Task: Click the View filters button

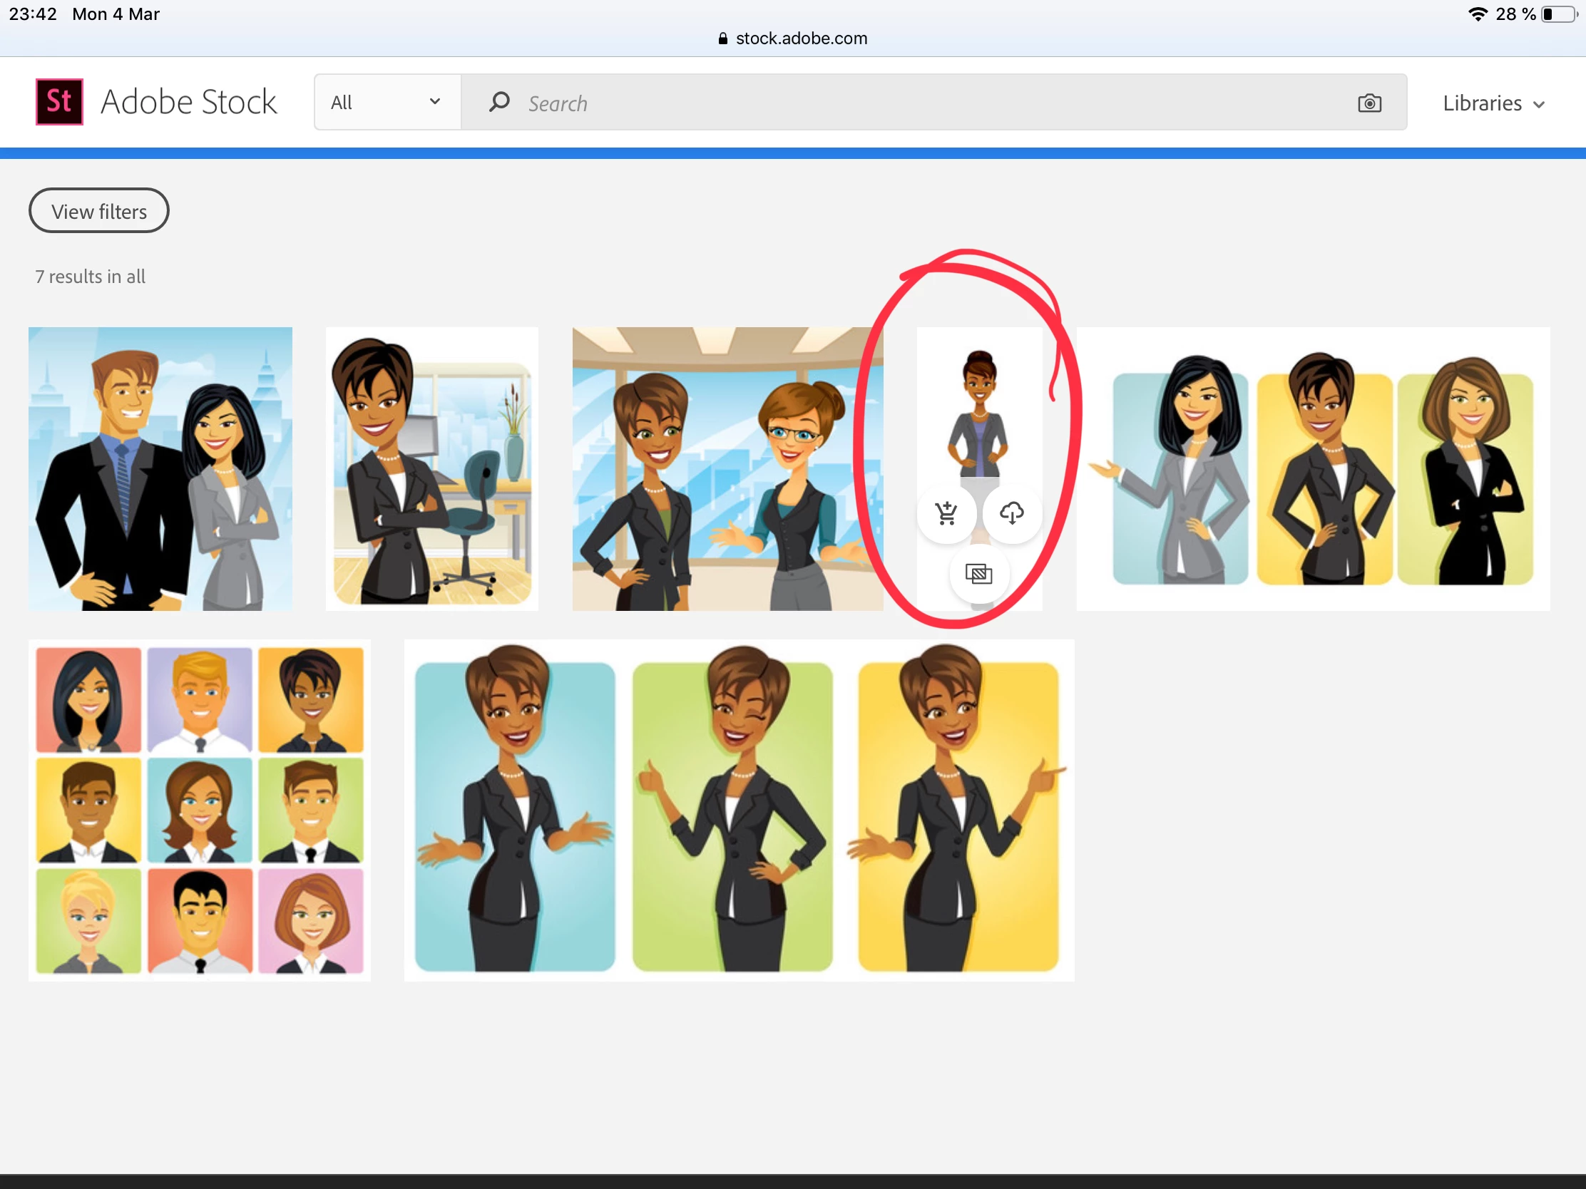Action: click(99, 212)
